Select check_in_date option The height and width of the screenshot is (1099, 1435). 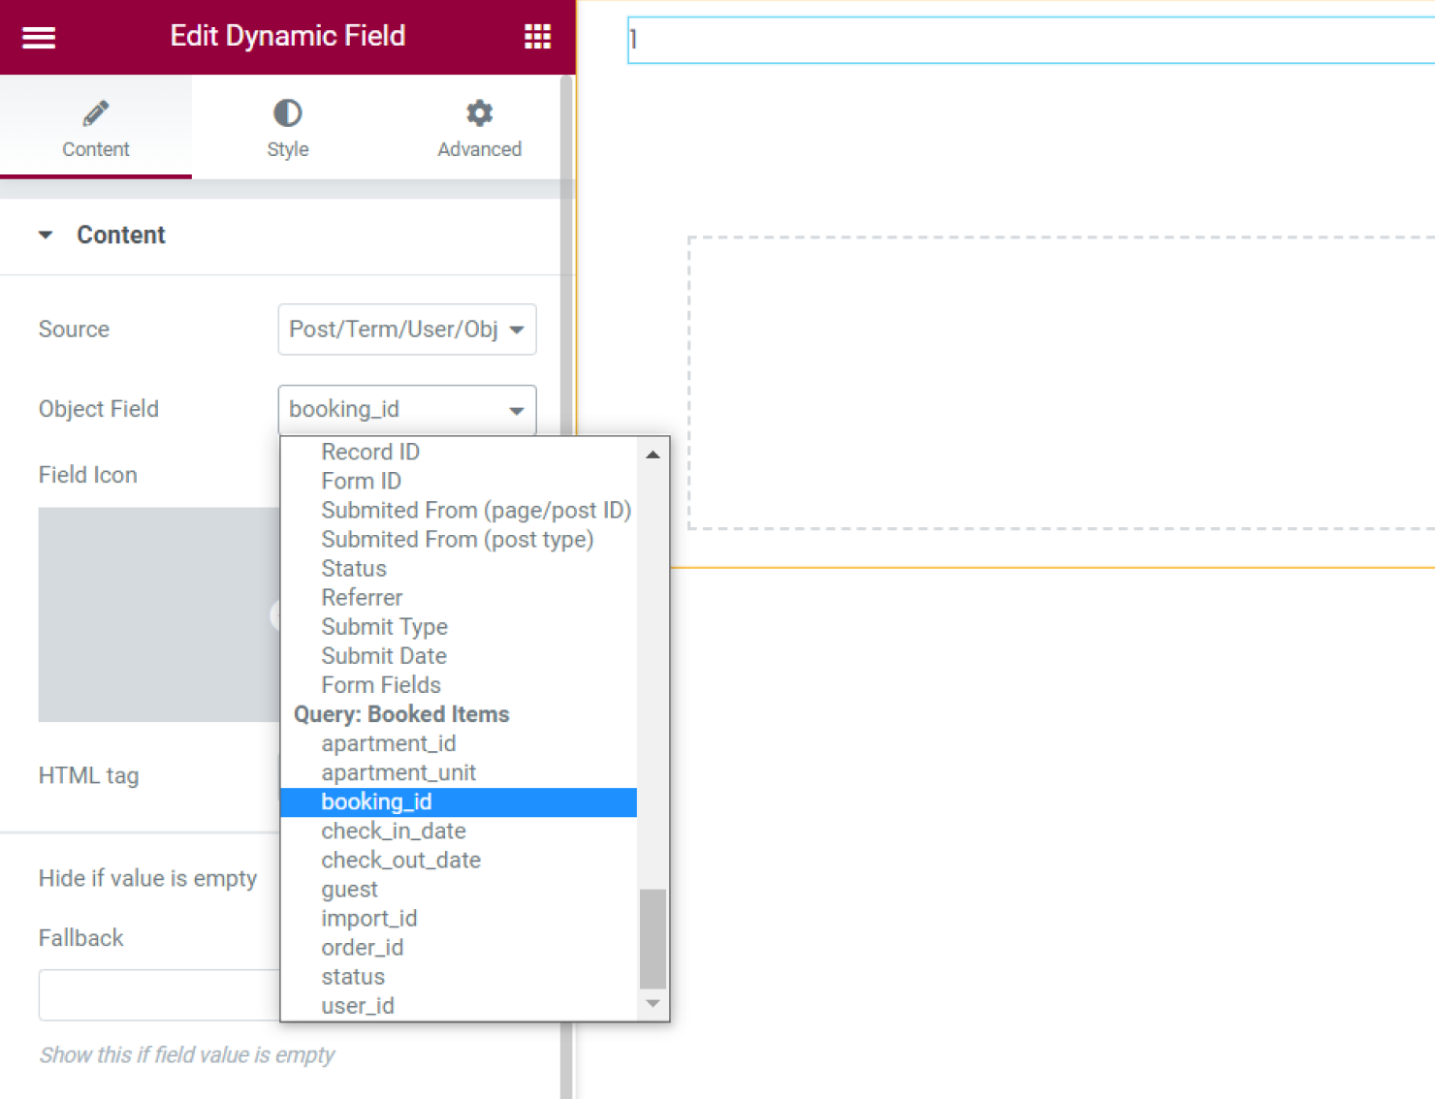[459, 831]
